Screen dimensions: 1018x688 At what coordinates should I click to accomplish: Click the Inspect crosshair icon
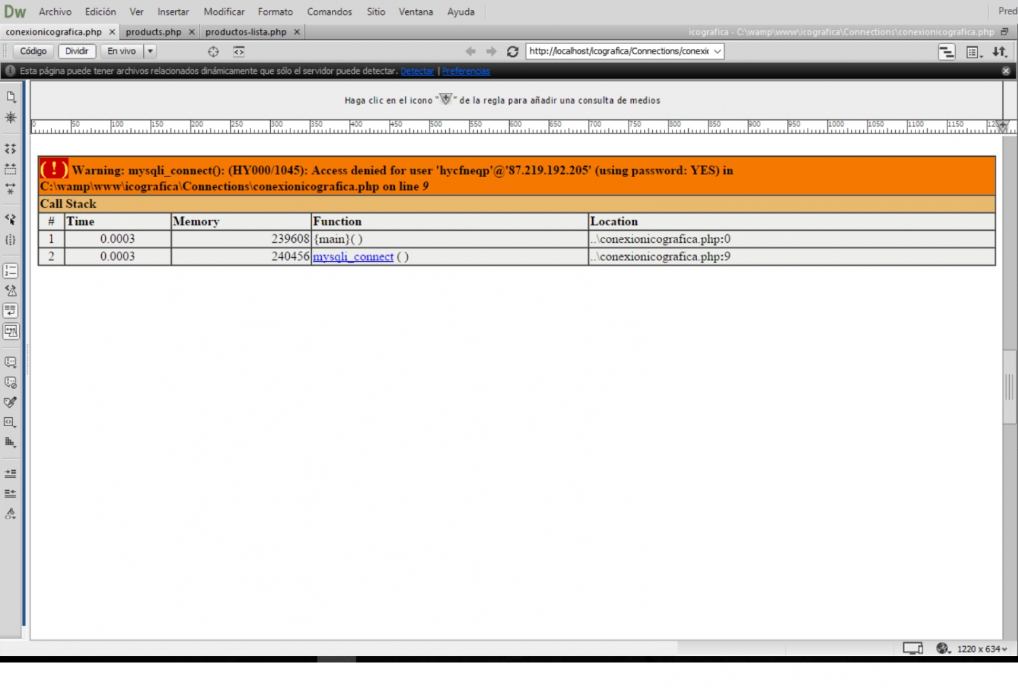pyautogui.click(x=213, y=52)
